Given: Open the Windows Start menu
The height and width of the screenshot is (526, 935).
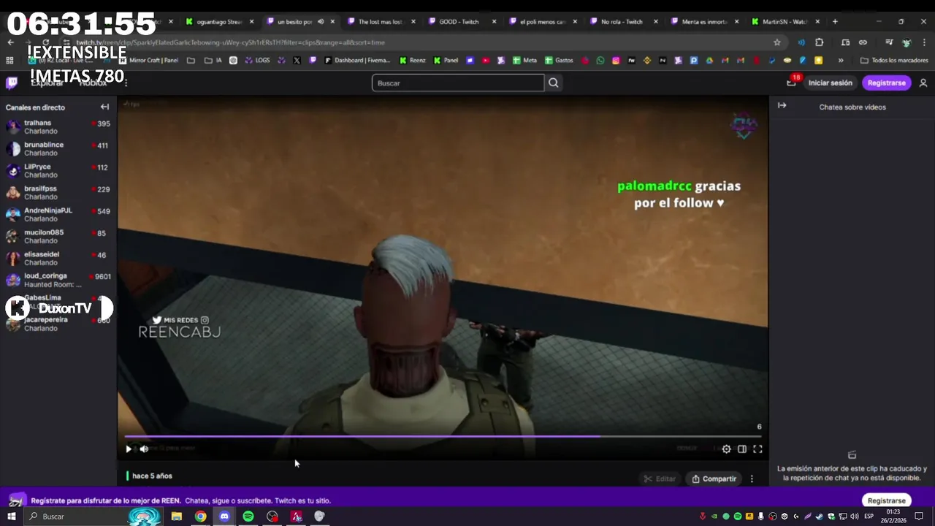Looking at the screenshot, I should tap(12, 517).
